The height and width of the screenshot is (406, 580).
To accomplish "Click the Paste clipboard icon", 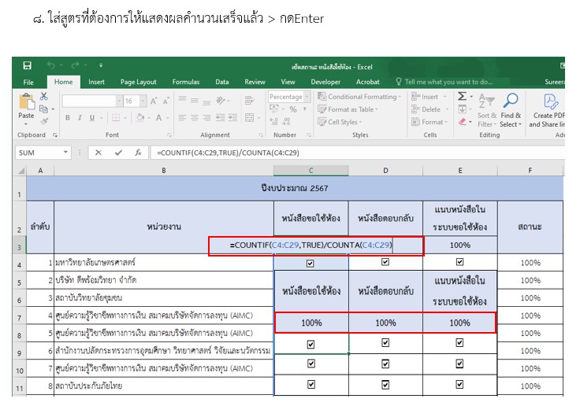I will [x=26, y=101].
